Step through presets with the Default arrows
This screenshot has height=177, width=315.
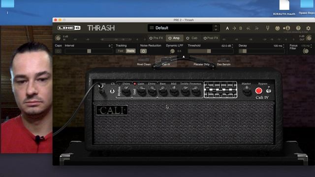pyautogui.click(x=216, y=28)
